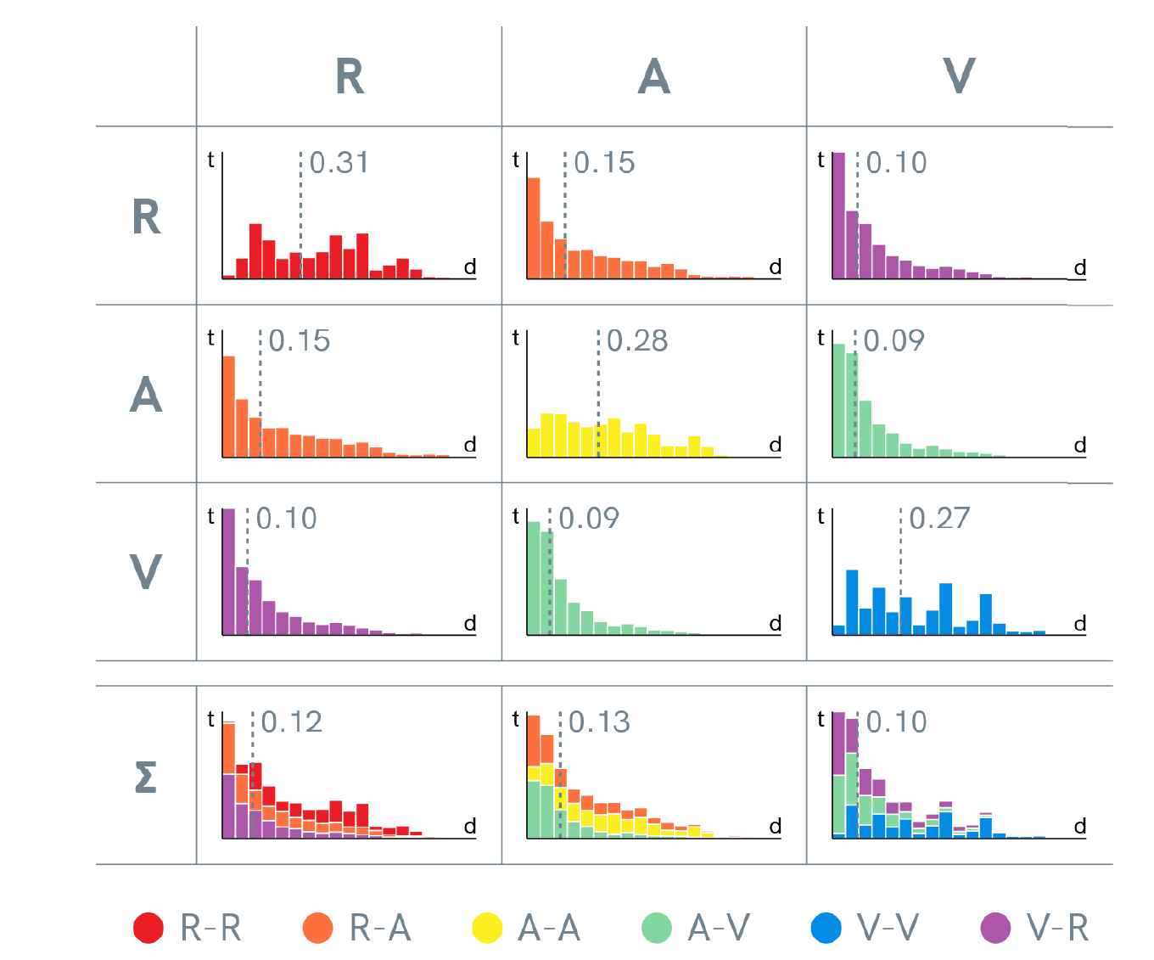Image resolution: width=1154 pixels, height=960 pixels.
Task: Click the "A-A" legend text label
Action: click(549, 928)
